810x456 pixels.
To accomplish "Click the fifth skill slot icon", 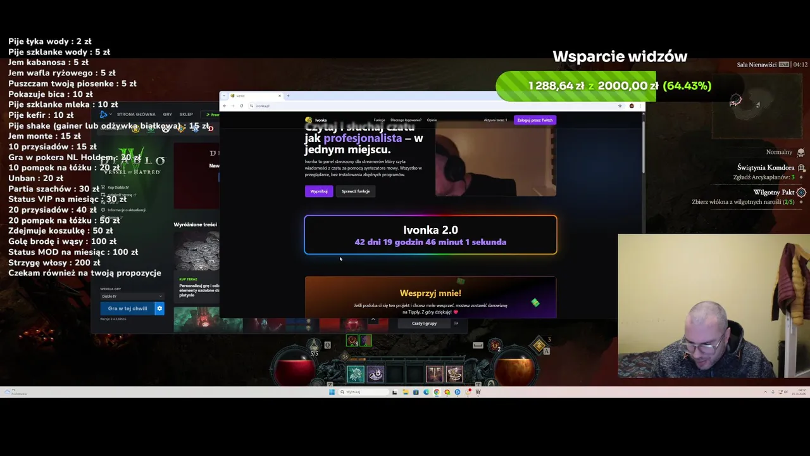I will coord(435,374).
